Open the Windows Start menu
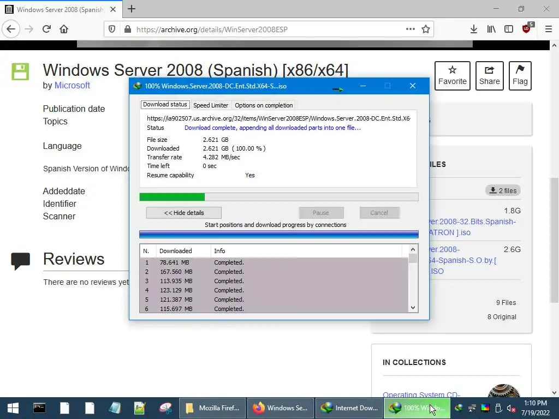 (x=13, y=408)
